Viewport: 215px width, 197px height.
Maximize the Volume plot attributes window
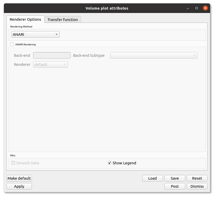[x=197, y=8]
